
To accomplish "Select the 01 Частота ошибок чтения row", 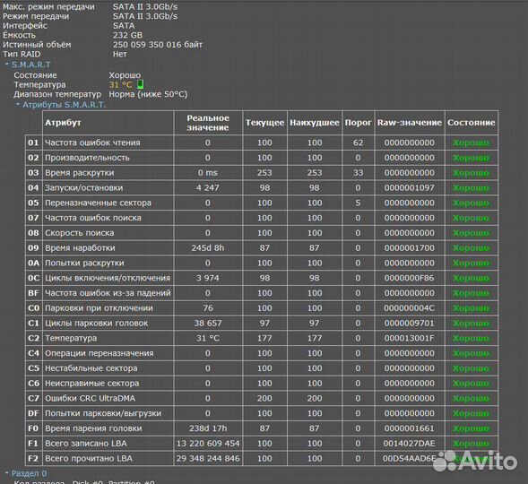I will coord(262,143).
